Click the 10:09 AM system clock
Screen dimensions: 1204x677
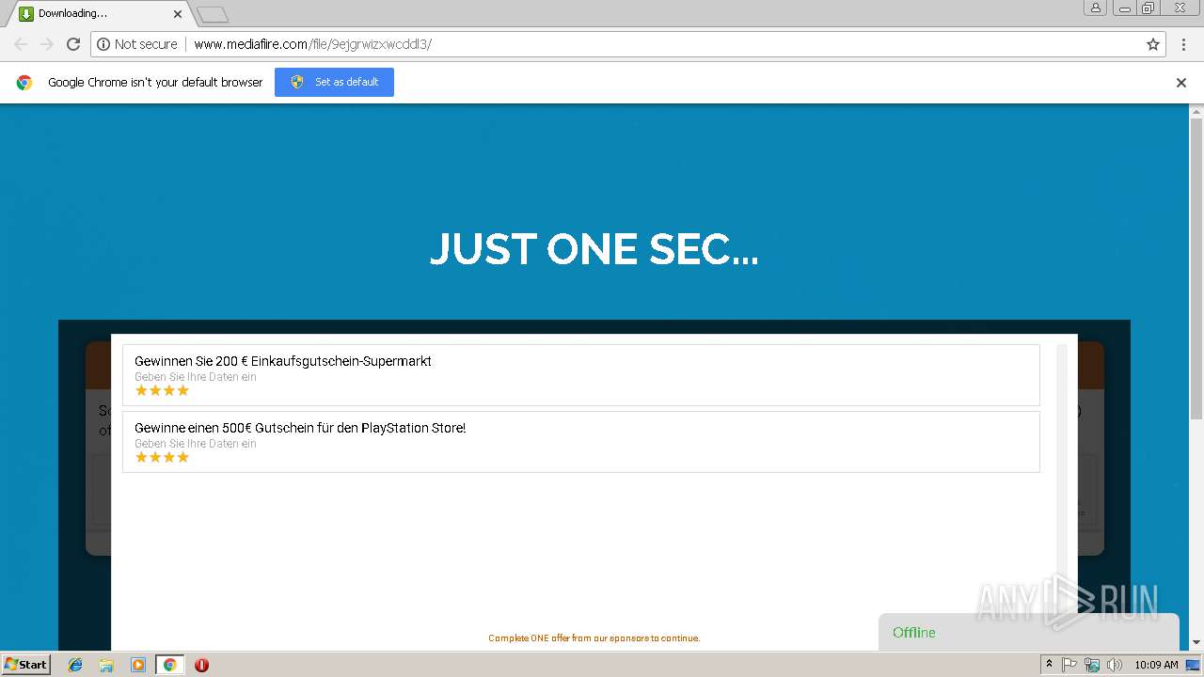coord(1156,665)
